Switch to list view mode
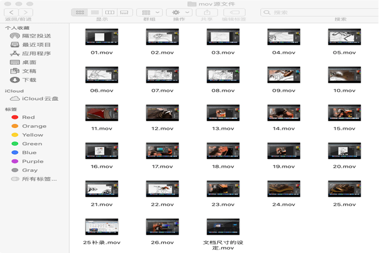Image resolution: width=379 pixels, height=253 pixels. [x=94, y=12]
